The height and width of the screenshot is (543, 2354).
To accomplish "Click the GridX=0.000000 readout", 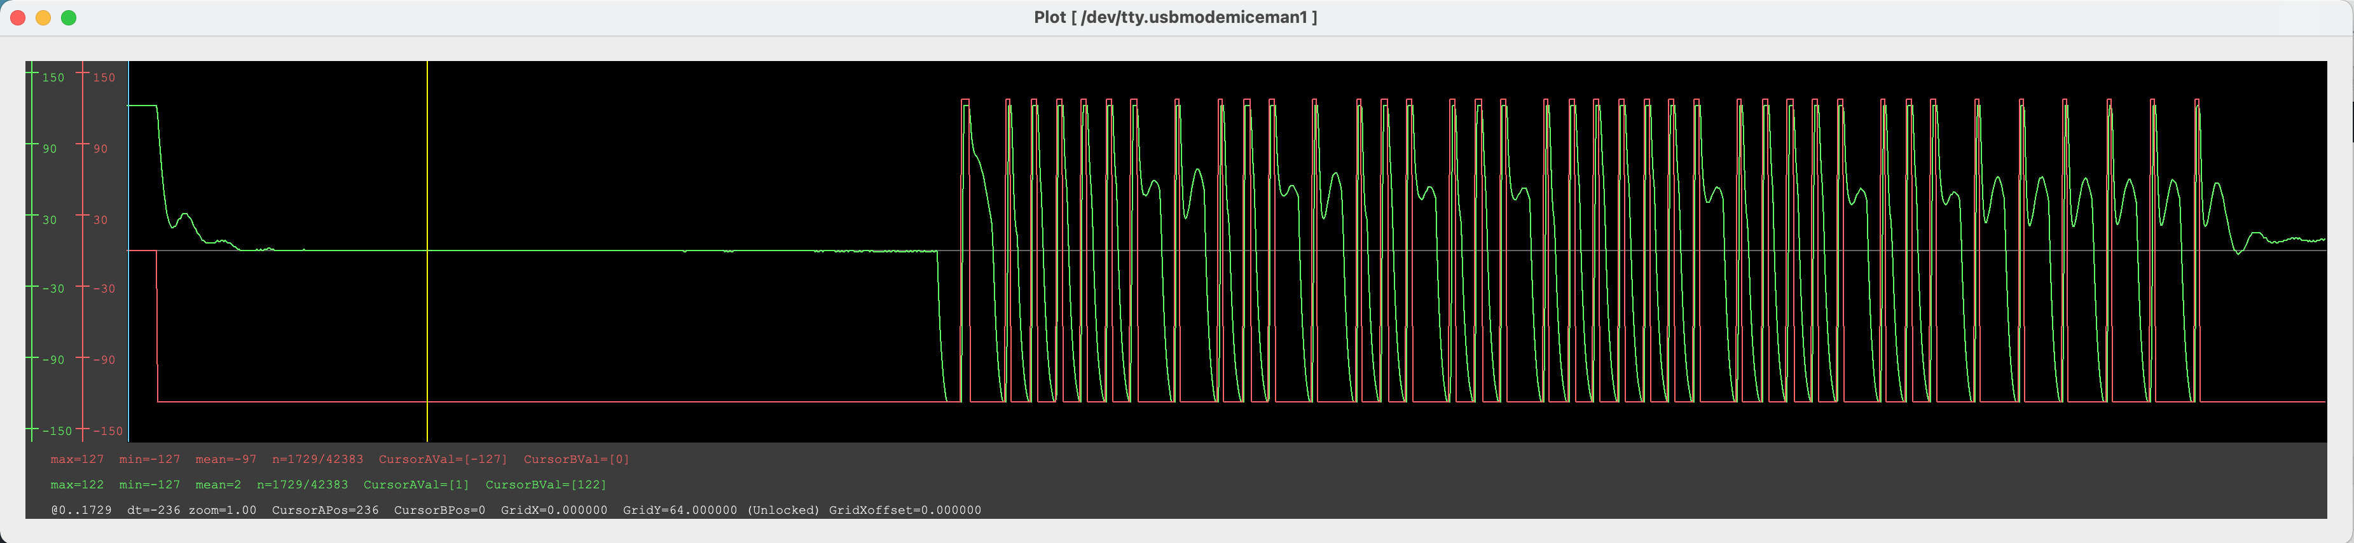I will tap(554, 511).
